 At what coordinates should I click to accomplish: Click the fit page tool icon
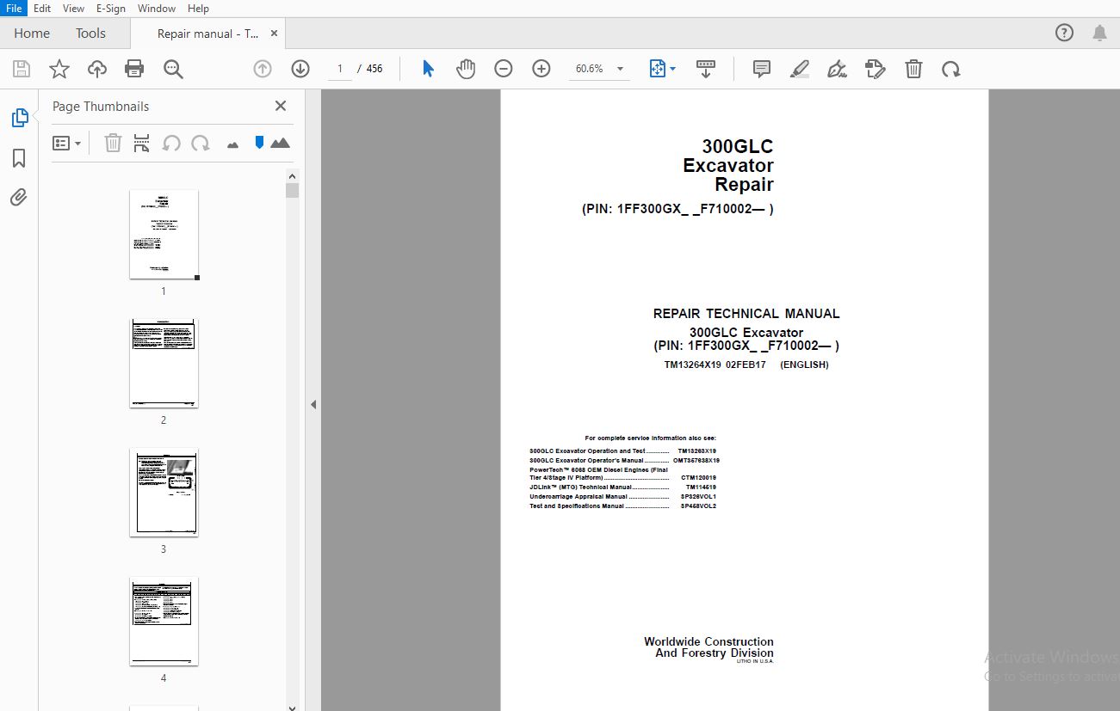[x=658, y=69]
